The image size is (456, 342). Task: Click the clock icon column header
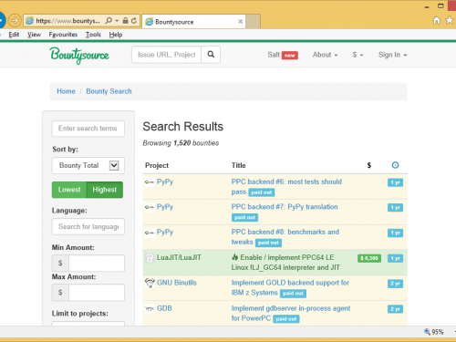point(395,165)
